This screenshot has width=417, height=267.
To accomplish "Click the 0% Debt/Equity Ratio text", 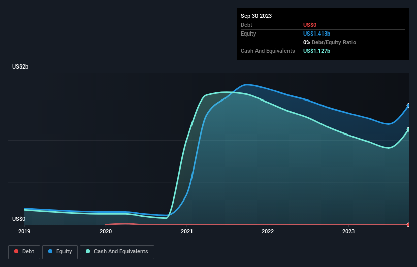I will click(330, 42).
